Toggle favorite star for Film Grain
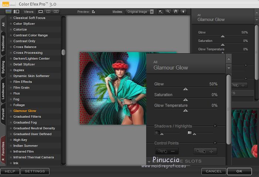This screenshot has width=259, height=177. tap(11, 88)
